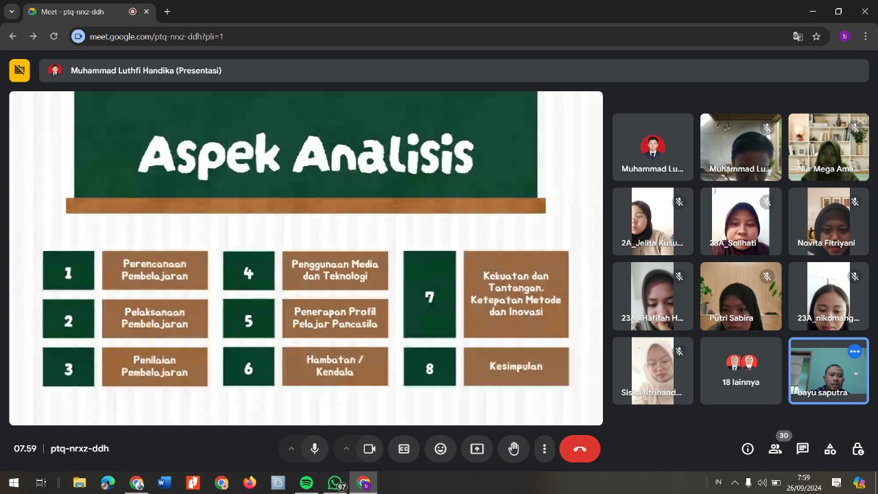Open the chat panel icon
Image resolution: width=878 pixels, height=494 pixels.
point(803,449)
